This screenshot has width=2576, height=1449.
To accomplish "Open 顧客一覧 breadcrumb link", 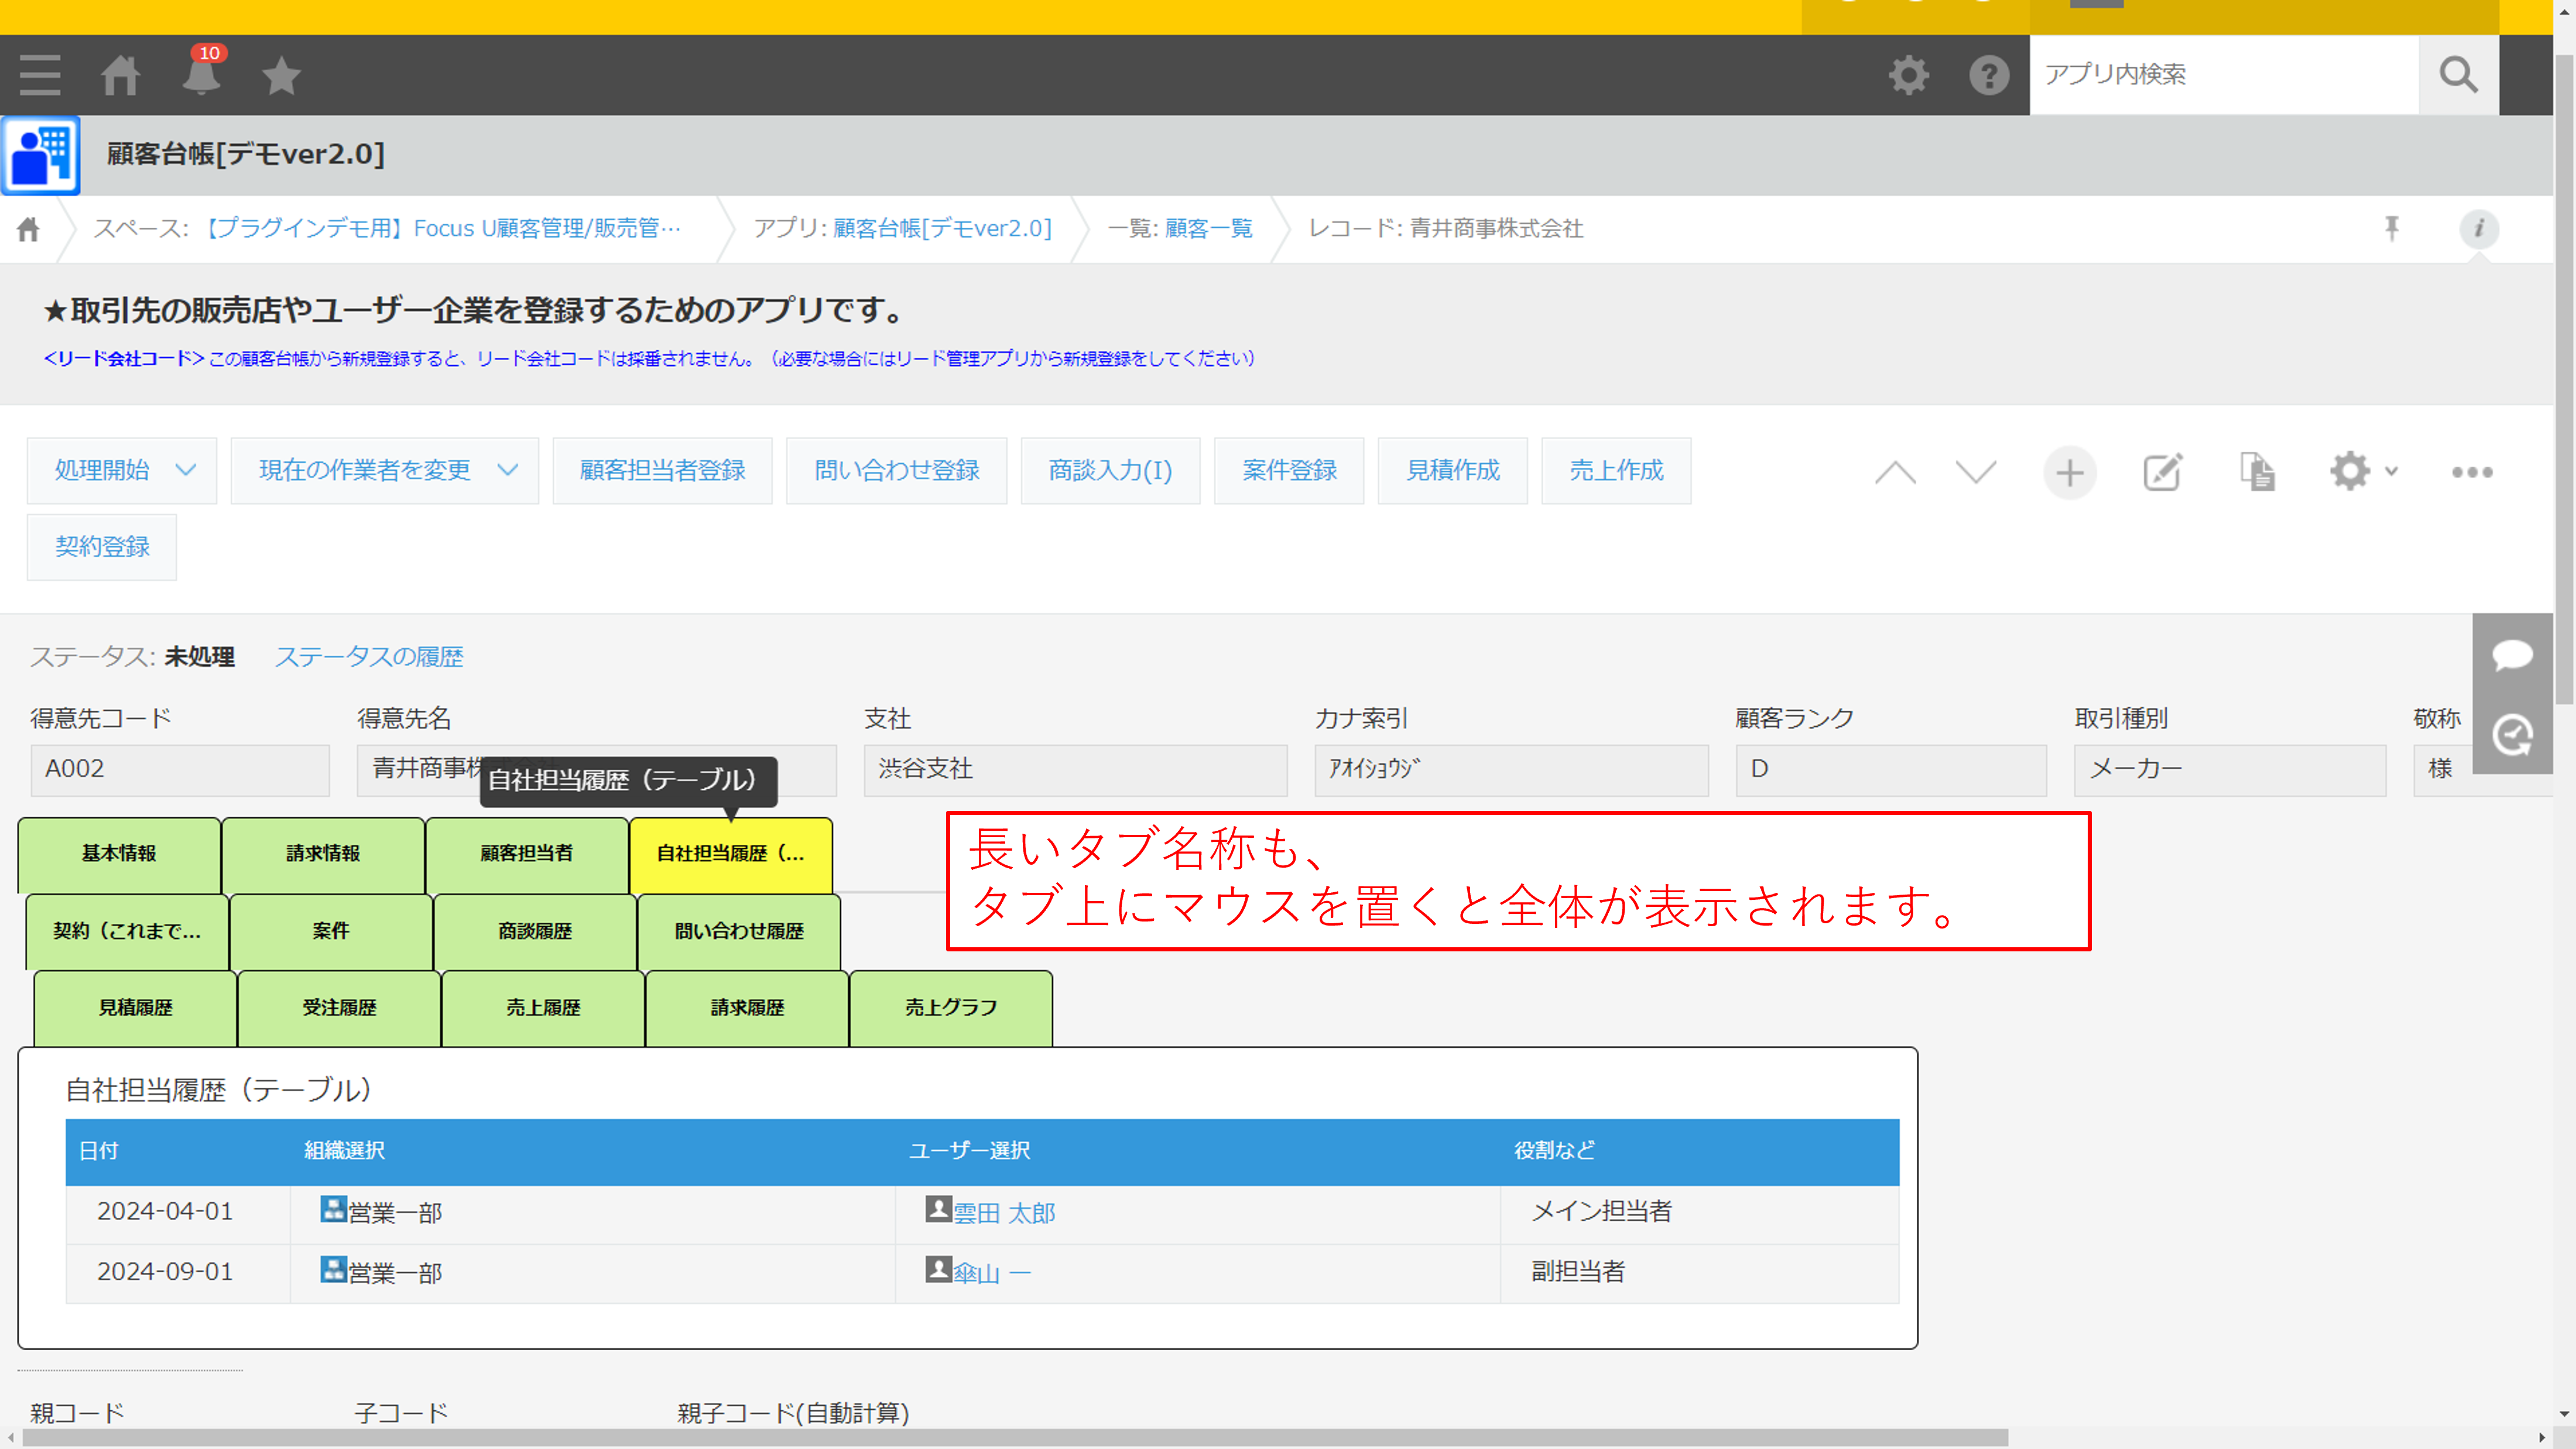I will pyautogui.click(x=1208, y=228).
